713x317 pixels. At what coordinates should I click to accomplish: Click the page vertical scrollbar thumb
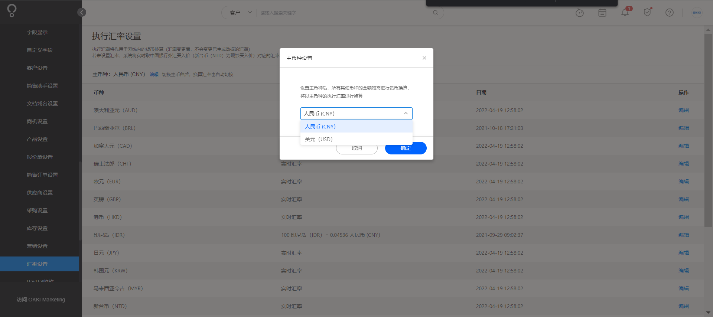point(708,130)
